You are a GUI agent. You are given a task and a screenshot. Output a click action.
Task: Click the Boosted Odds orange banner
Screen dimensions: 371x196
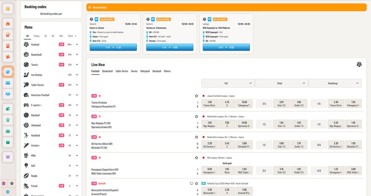(x=226, y=7)
